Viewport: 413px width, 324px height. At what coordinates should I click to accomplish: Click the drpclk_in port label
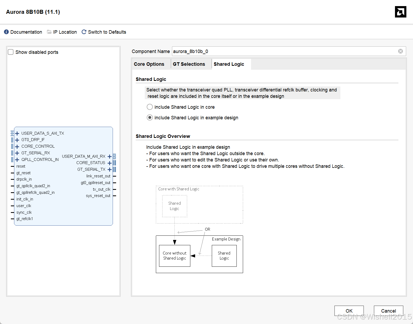pos(24,179)
